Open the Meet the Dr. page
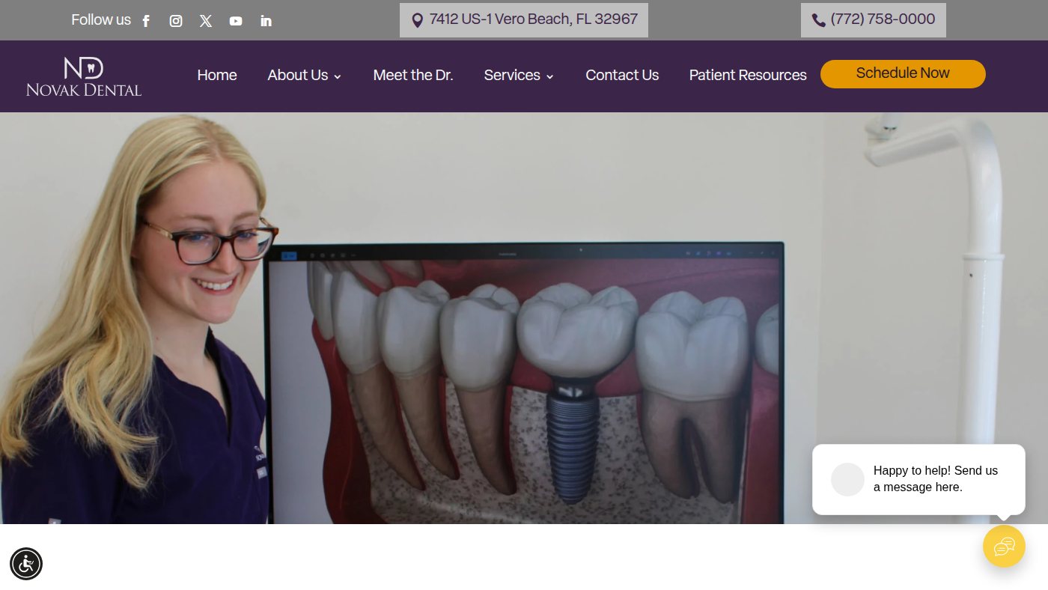1048x590 pixels. click(413, 76)
